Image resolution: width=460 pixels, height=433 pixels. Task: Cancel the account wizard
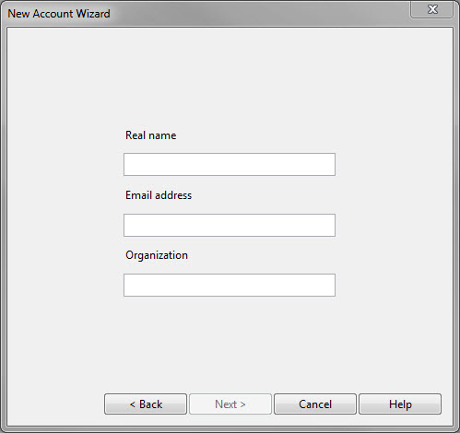pos(315,404)
